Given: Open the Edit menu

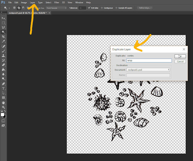Looking at the screenshot, I should 16,2.
